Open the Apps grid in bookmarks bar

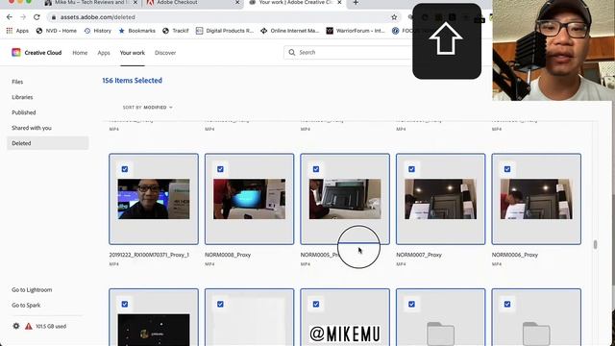point(17,31)
